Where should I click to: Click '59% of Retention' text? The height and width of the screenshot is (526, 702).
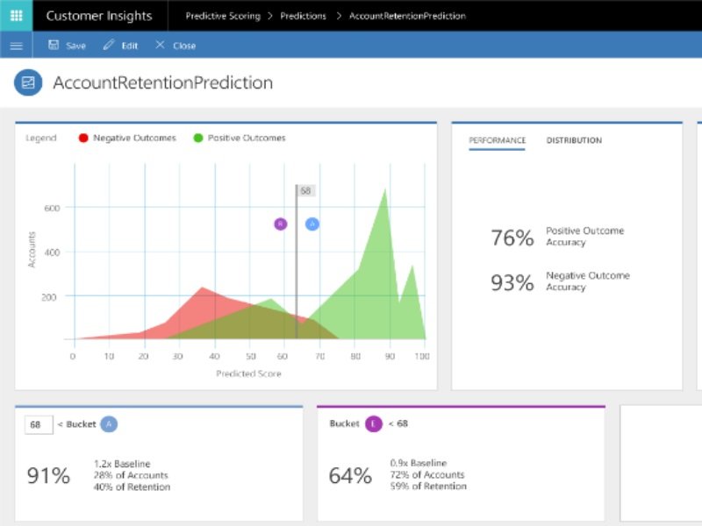[428, 486]
